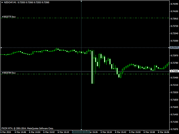Click the 0.72780 price axis label

coord(174,63)
